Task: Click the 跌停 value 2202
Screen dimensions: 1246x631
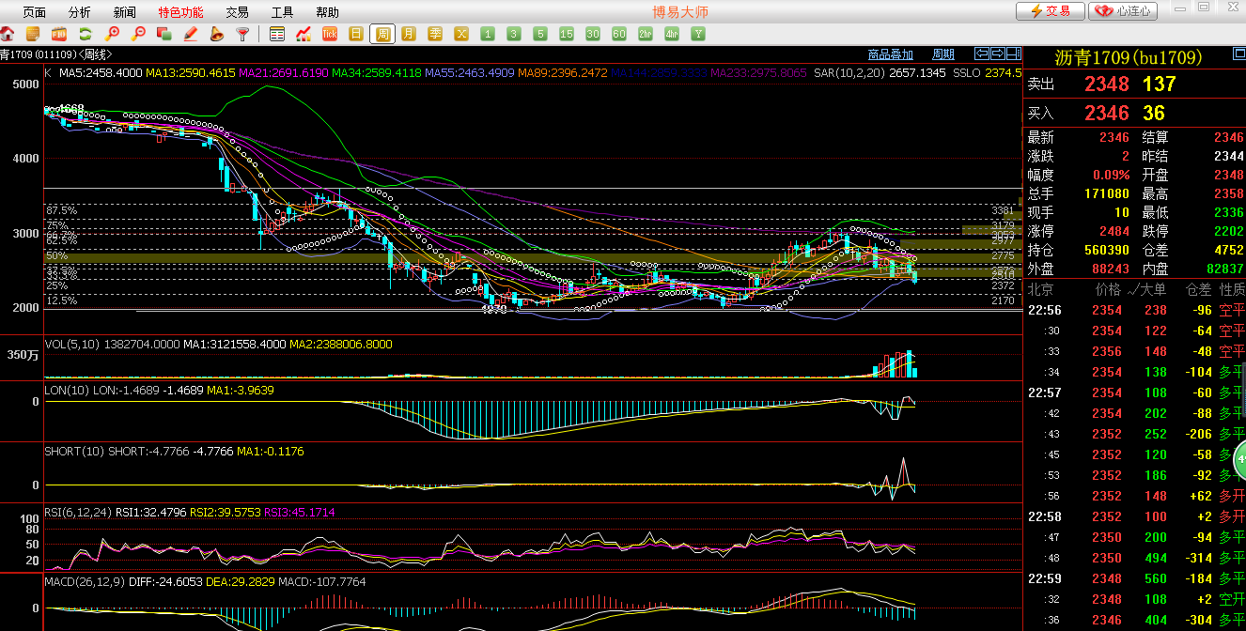Action: 1229,231
